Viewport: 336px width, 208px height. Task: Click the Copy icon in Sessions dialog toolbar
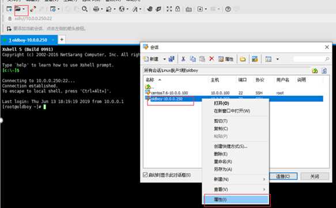click(x=193, y=59)
